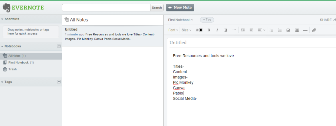Open the font color picker
The height and width of the screenshot is (126, 336).
pos(199,30)
